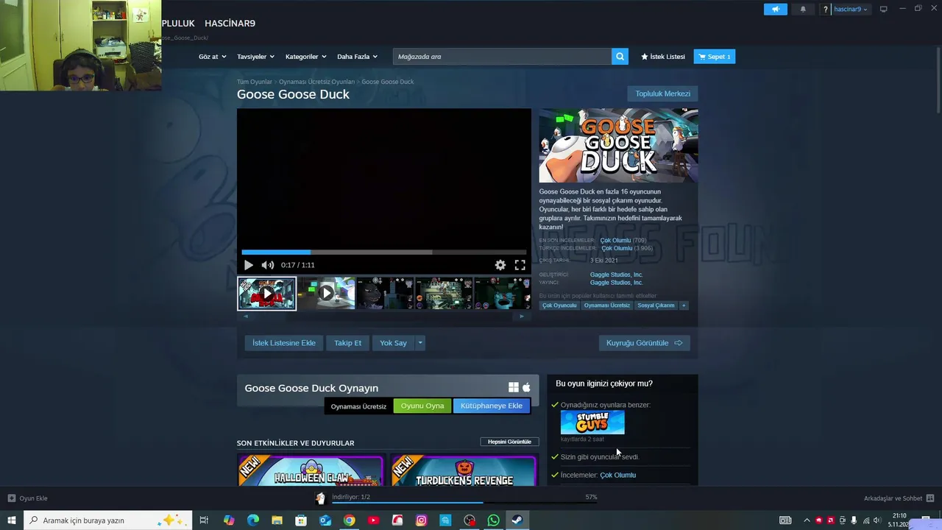The width and height of the screenshot is (942, 530).
Task: Click Kuyruğu Görüntüle queue button
Action: (x=644, y=343)
